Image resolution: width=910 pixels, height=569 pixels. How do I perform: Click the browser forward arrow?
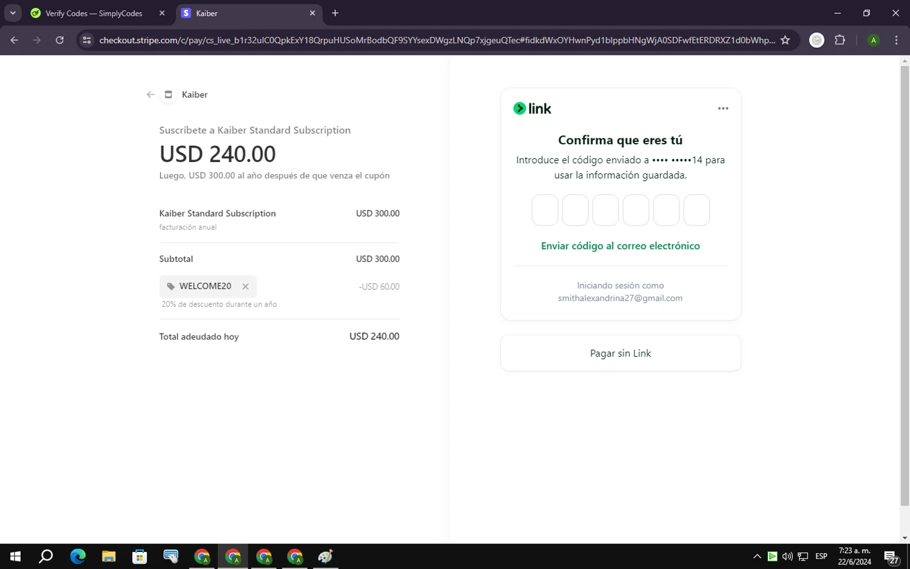(37, 40)
